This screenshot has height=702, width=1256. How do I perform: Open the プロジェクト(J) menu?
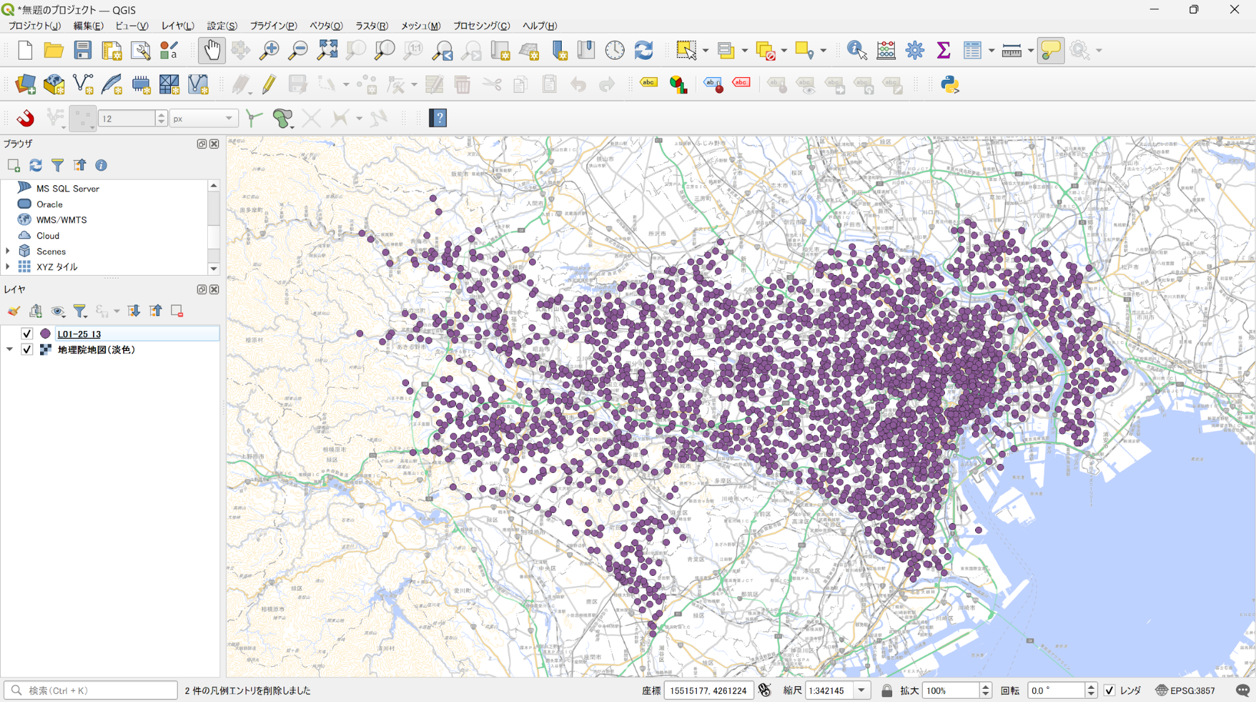point(35,26)
